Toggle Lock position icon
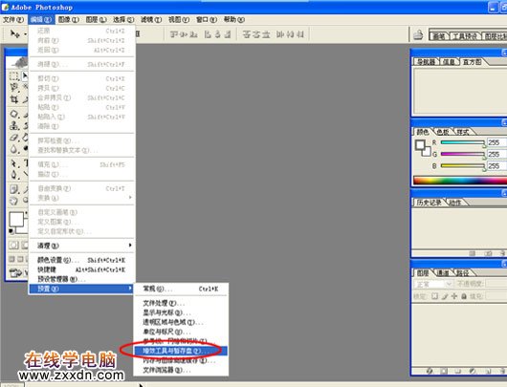The image size is (507, 387). (454, 296)
